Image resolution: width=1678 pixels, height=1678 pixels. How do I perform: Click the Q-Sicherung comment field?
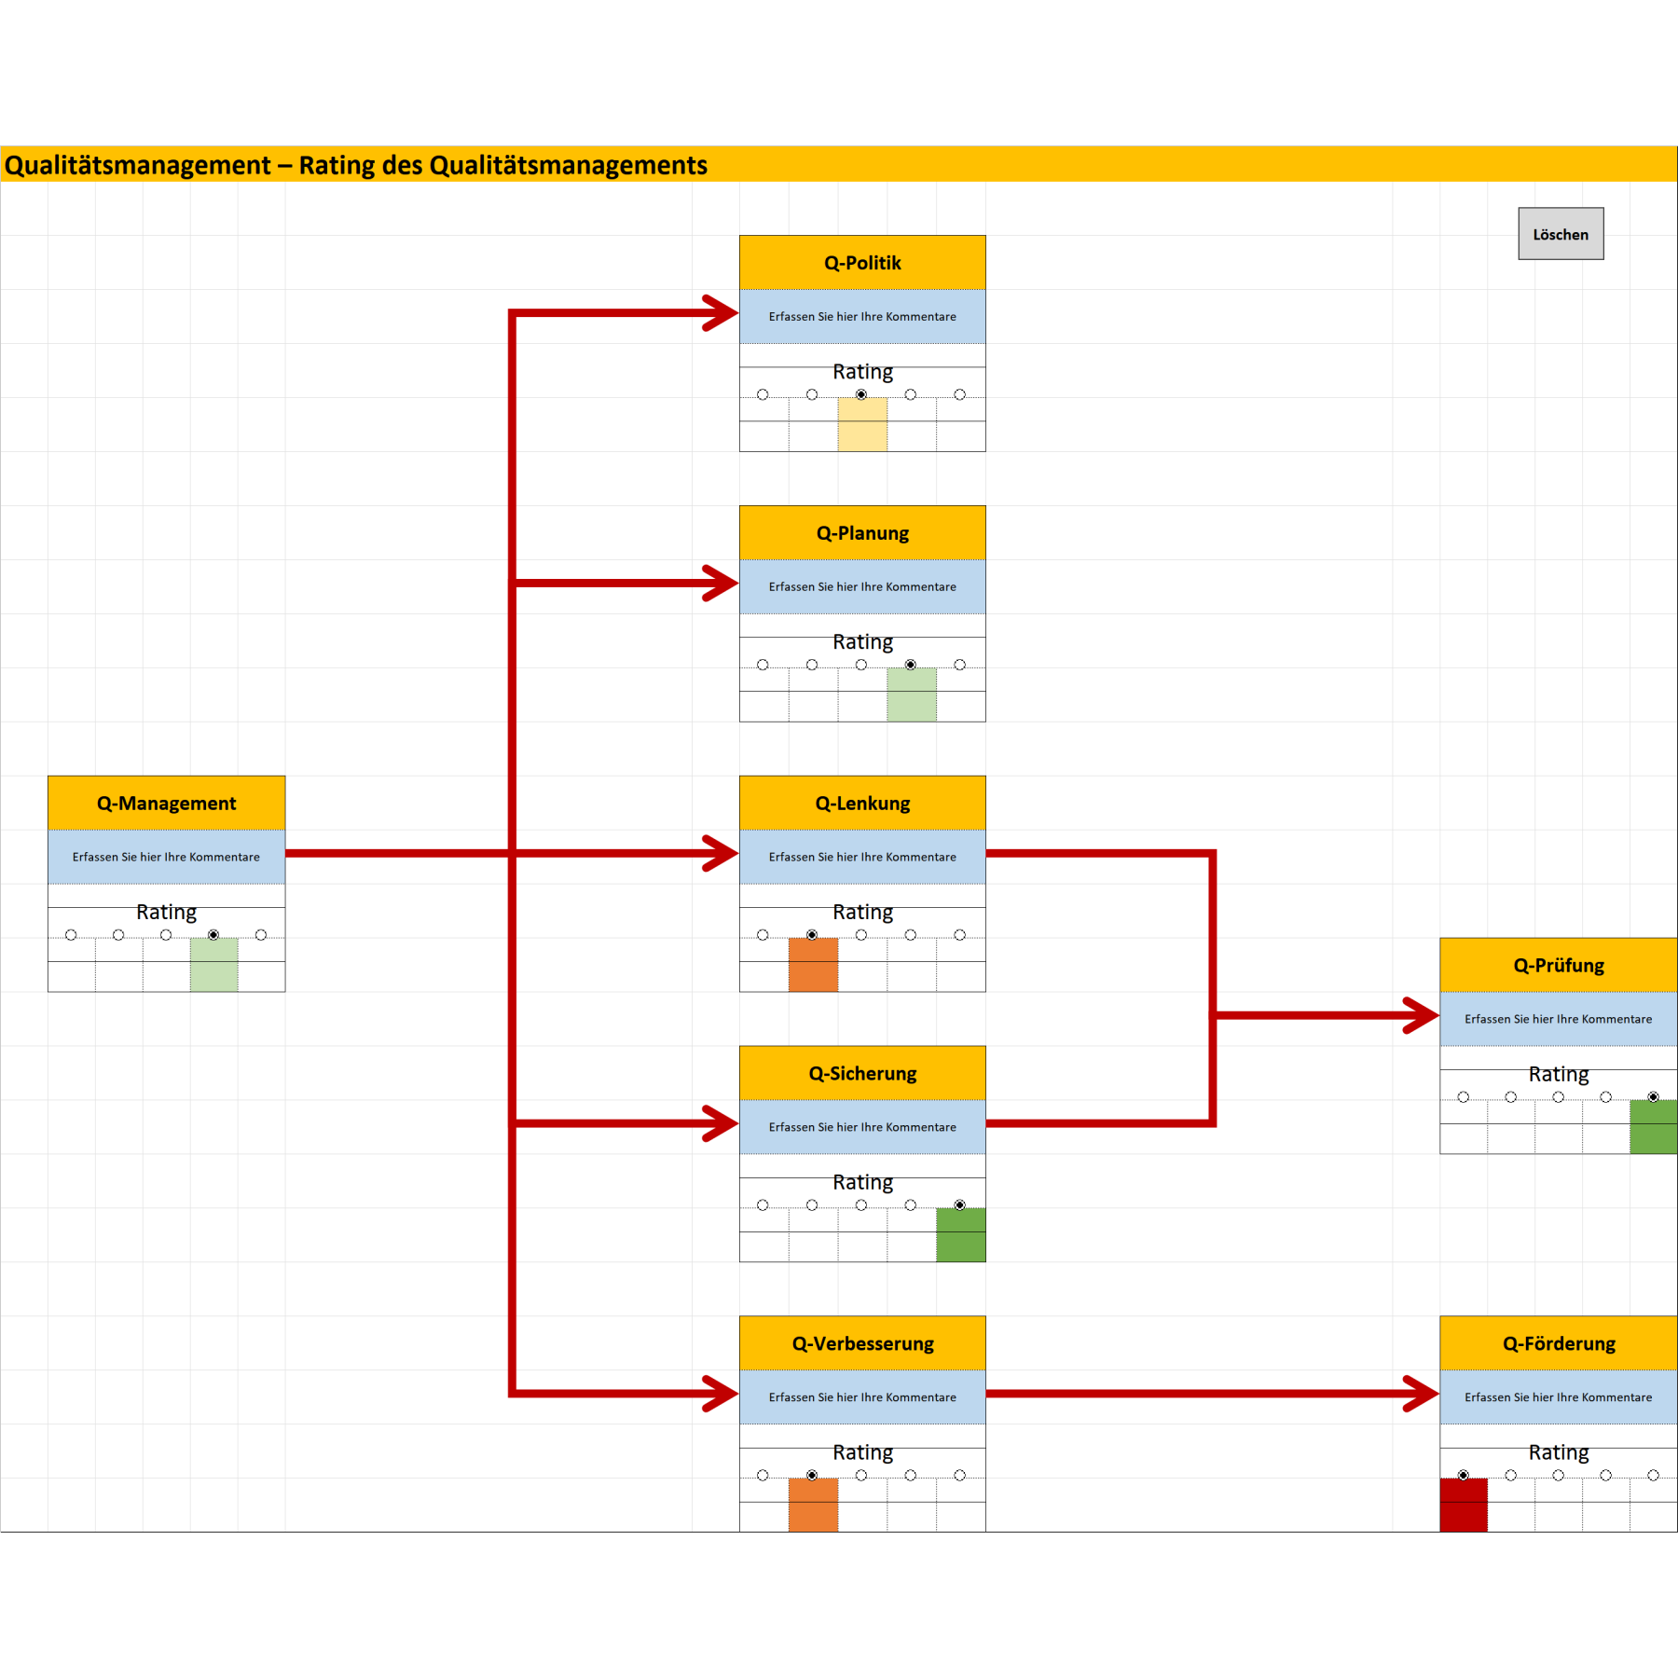[862, 1128]
